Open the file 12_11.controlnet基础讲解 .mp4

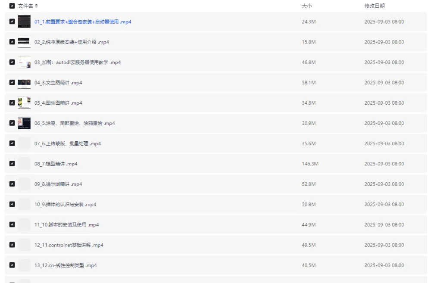(x=69, y=245)
